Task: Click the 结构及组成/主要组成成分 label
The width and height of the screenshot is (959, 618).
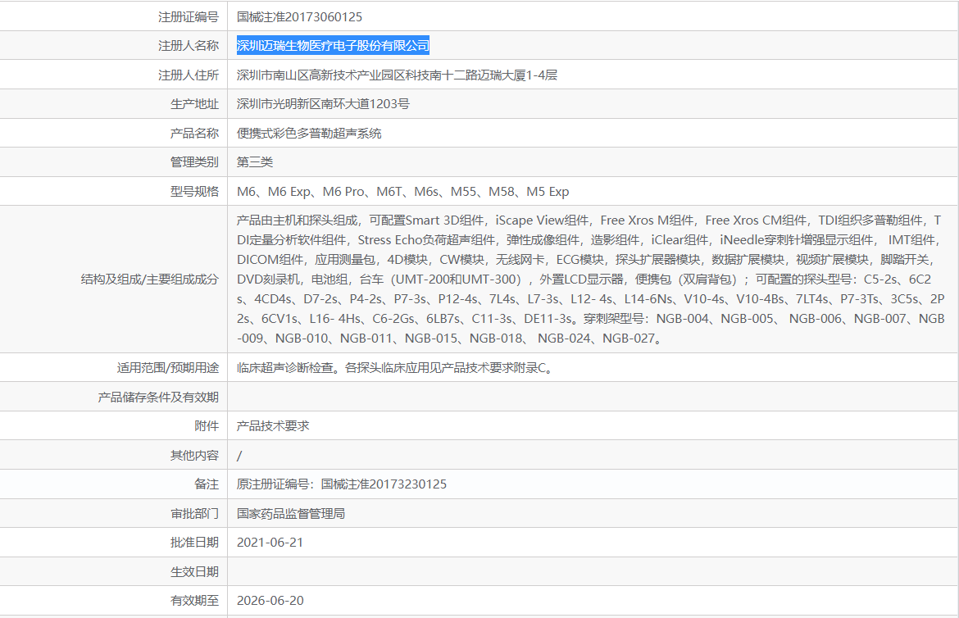Action: (x=150, y=279)
